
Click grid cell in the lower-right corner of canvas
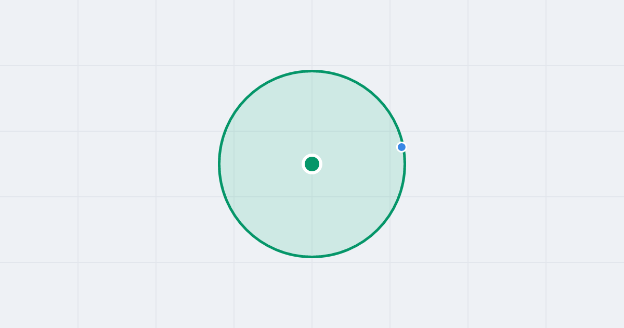pyautogui.click(x=585, y=295)
